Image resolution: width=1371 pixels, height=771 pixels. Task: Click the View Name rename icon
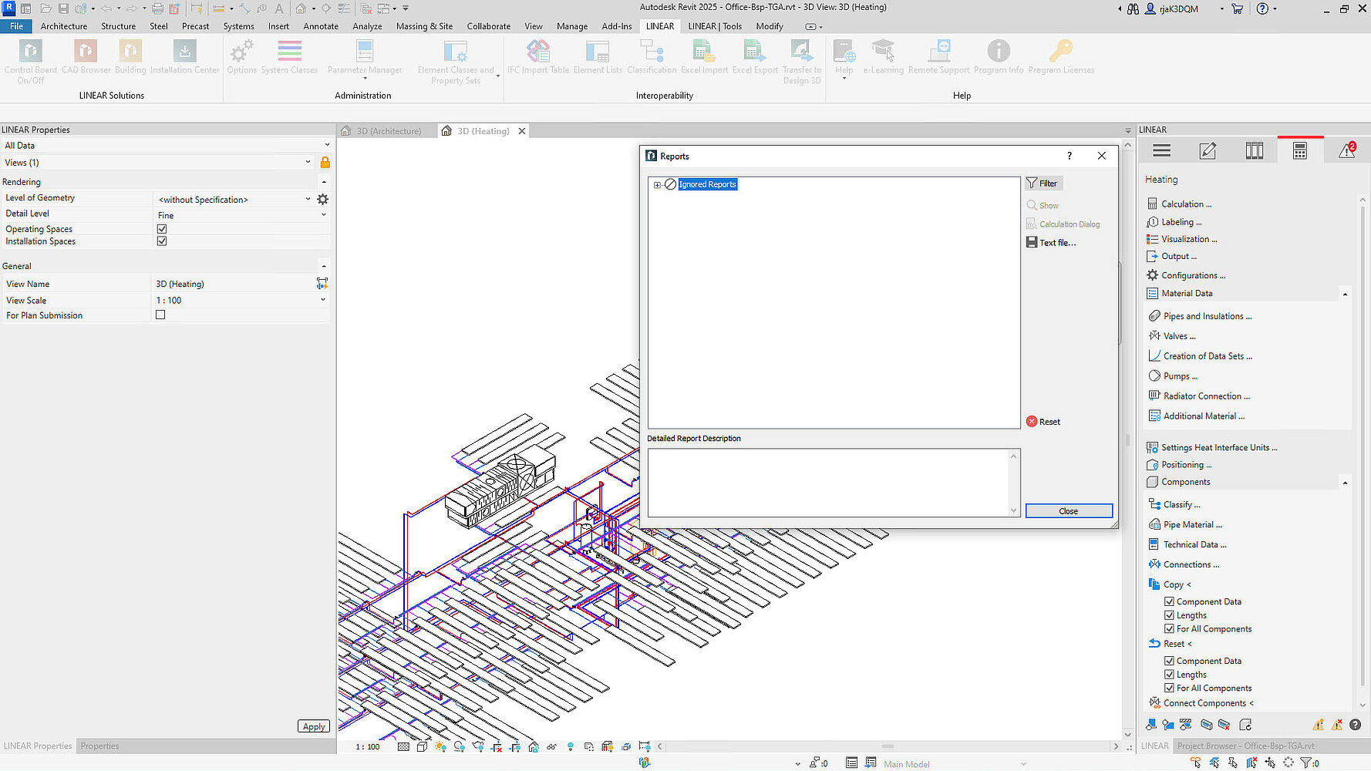tap(322, 284)
